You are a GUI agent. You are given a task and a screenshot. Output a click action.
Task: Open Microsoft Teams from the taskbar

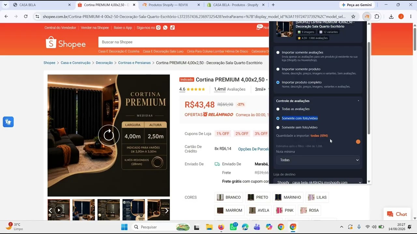(x=257, y=227)
